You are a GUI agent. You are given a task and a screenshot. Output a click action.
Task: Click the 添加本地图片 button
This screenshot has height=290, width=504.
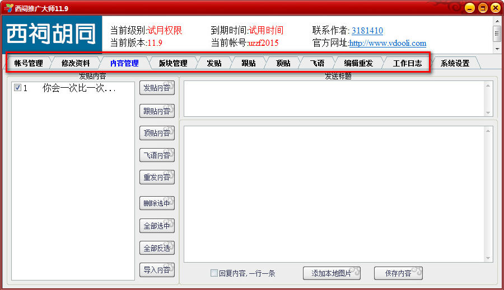tap(332, 273)
